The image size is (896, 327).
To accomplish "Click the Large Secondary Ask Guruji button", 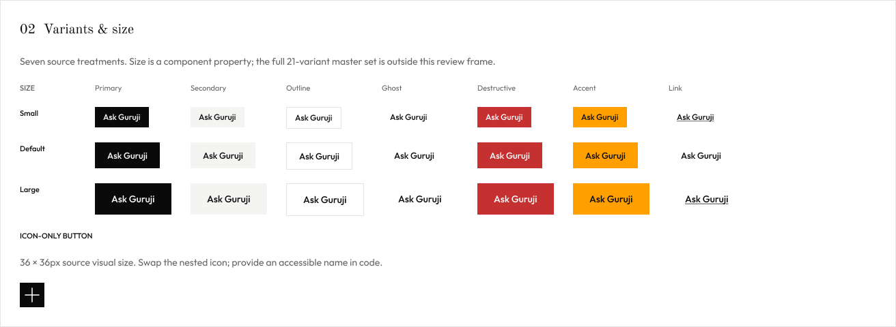I will tap(229, 199).
